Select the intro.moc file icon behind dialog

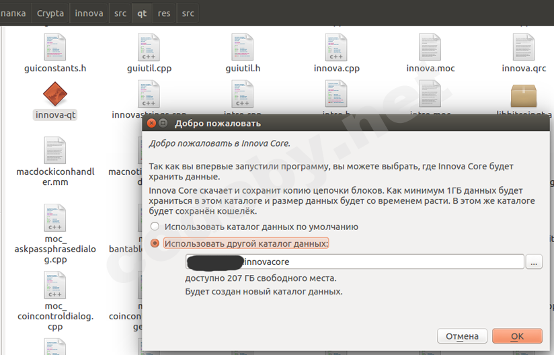pyautogui.click(x=430, y=94)
